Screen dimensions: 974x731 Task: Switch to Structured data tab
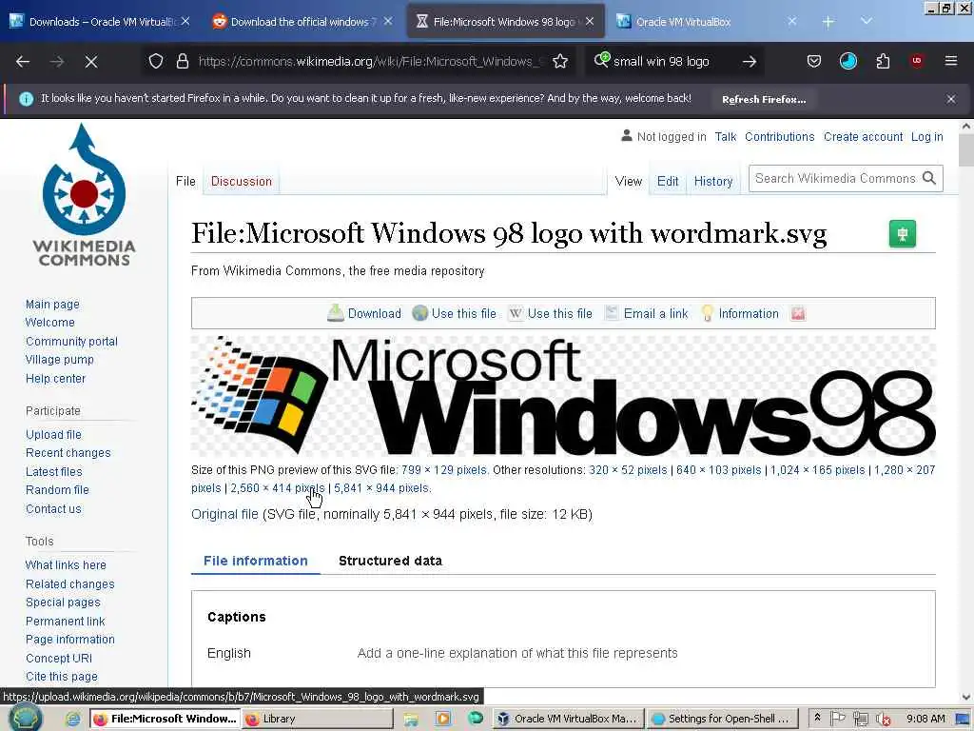click(390, 561)
